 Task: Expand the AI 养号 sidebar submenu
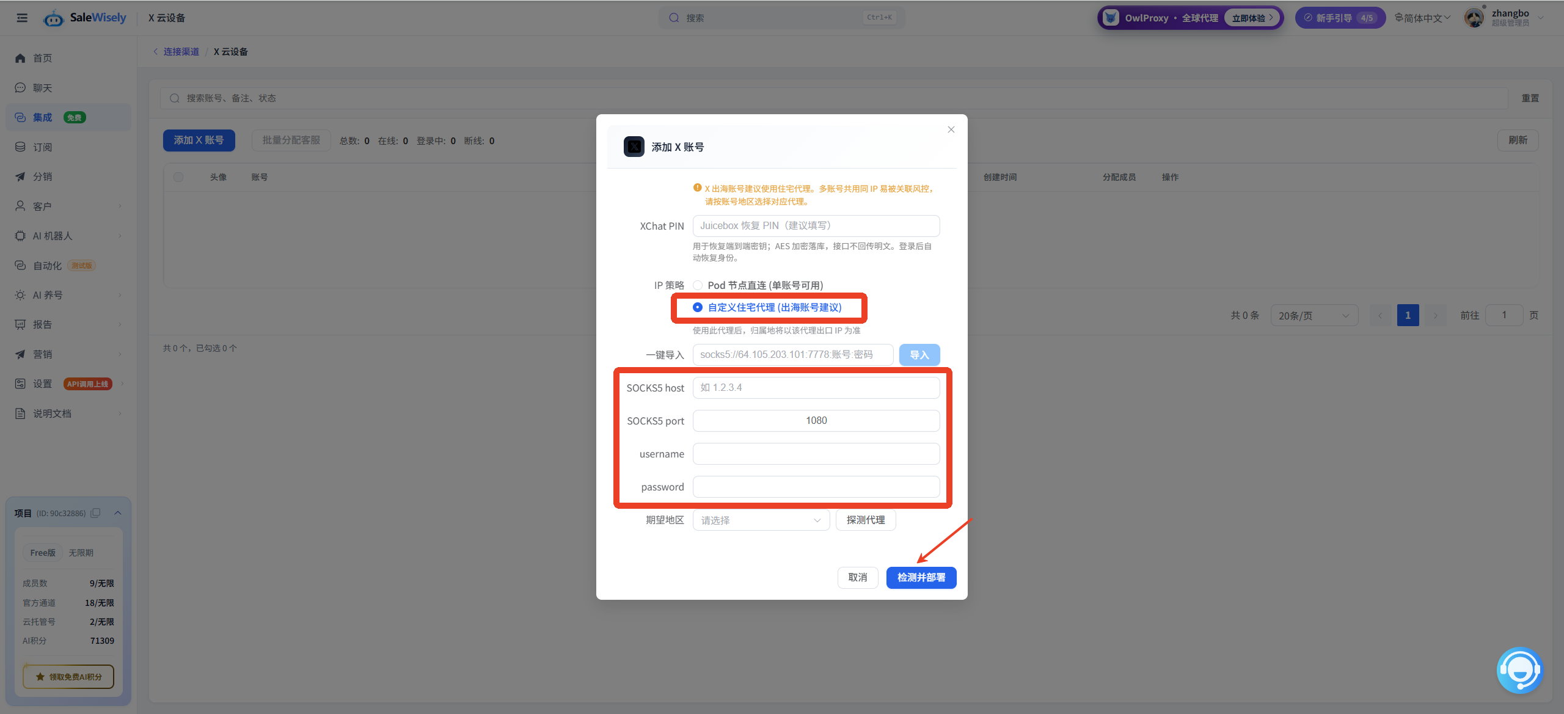(x=120, y=295)
